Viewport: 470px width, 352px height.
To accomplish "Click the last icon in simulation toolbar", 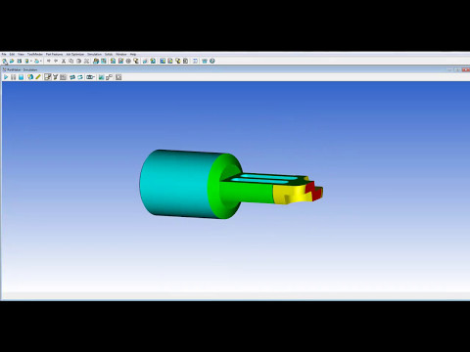I will 118,77.
